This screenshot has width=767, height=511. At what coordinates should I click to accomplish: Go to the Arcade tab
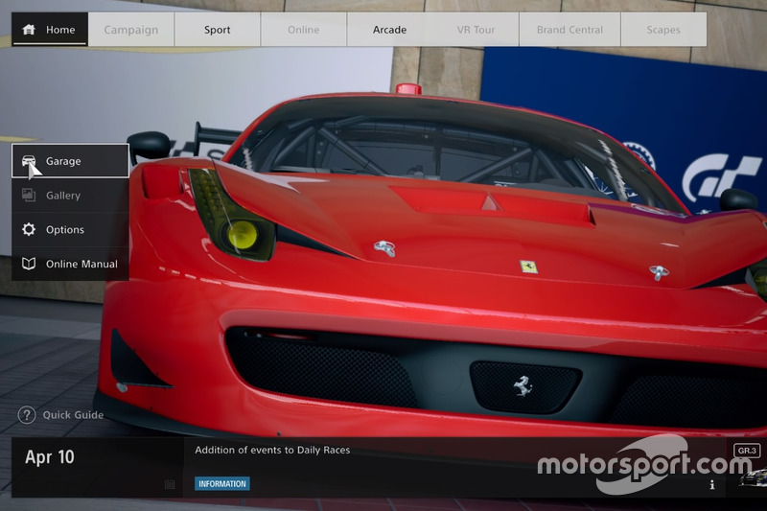click(x=389, y=30)
